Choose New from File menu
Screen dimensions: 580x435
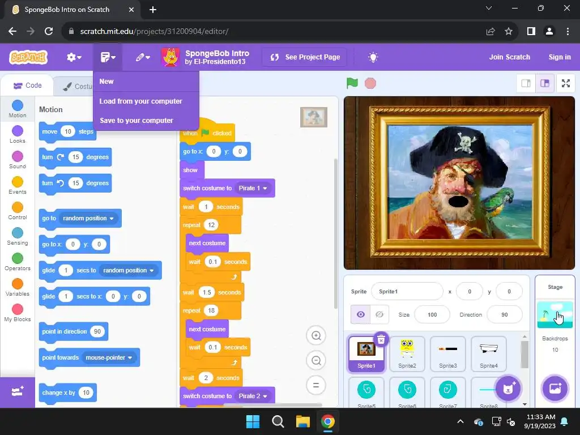coord(146,82)
